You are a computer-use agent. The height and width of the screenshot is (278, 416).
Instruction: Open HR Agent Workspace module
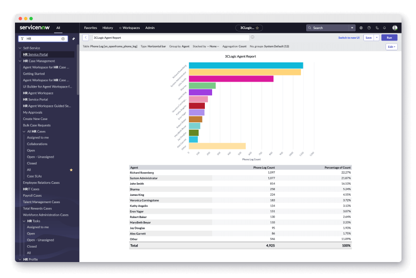click(x=38, y=93)
